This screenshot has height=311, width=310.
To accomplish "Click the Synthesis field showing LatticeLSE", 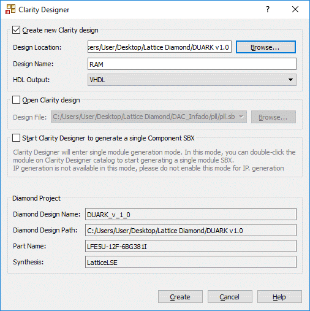I will pos(191,262).
